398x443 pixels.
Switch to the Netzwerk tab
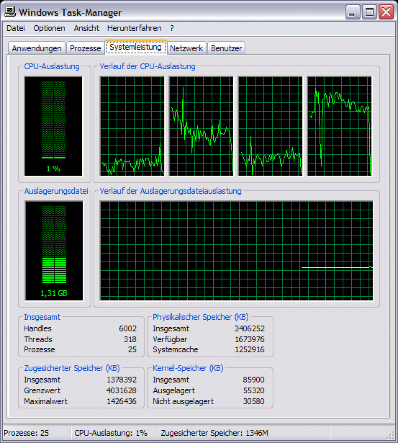point(186,48)
